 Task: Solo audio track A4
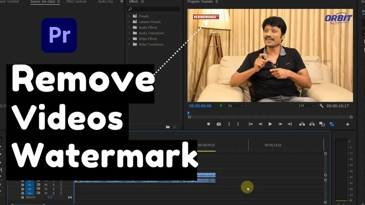coord(53,193)
